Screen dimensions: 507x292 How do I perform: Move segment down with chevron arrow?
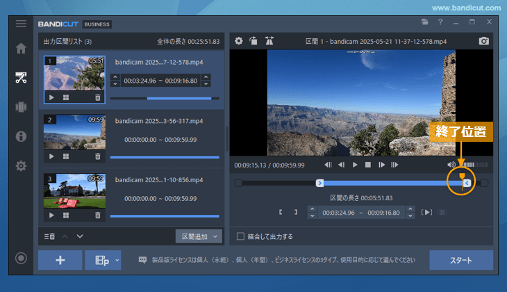click(x=80, y=236)
